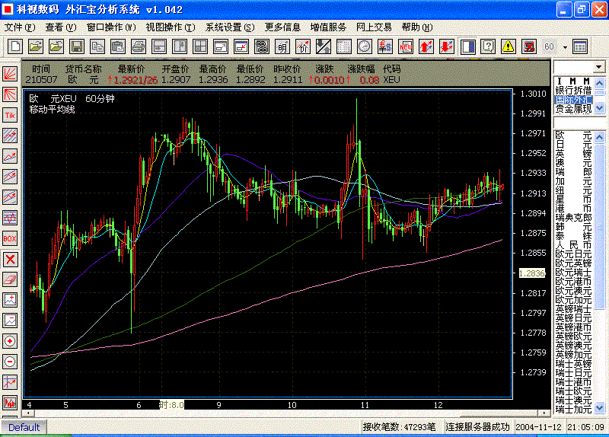Viewport: 609px width, 437px height.
Task: Select the BOX drawing tool
Action: point(10,238)
